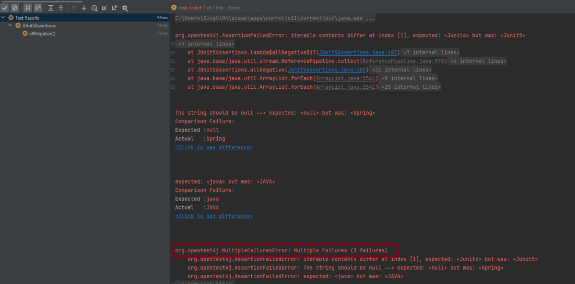575x284 pixels.
Task: Select the JUnit5Assertions test class row
Action: 38,25
